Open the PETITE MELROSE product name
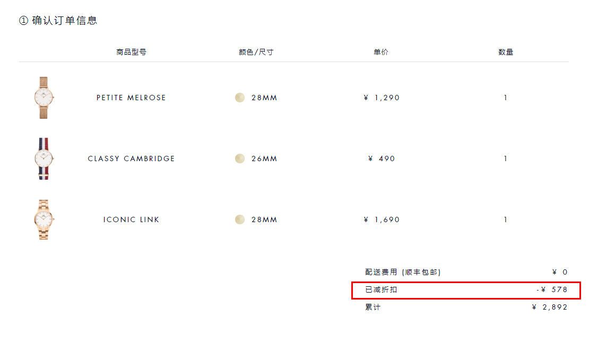This screenshot has height=343, width=589. (131, 98)
